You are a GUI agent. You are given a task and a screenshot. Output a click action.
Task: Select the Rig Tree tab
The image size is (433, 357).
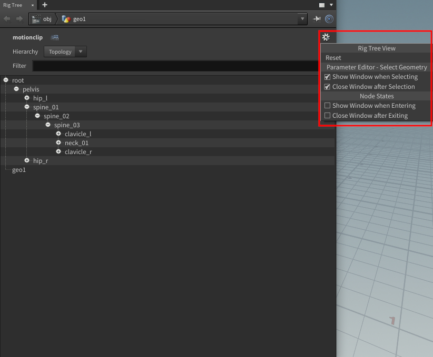coord(13,5)
